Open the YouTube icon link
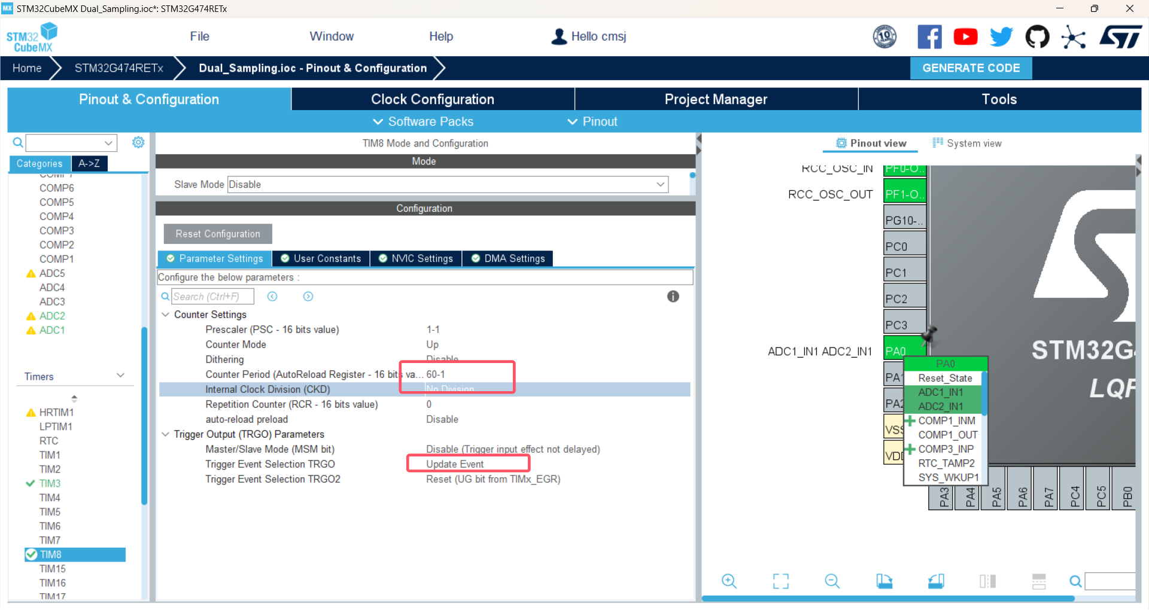The image size is (1149, 610). (965, 37)
